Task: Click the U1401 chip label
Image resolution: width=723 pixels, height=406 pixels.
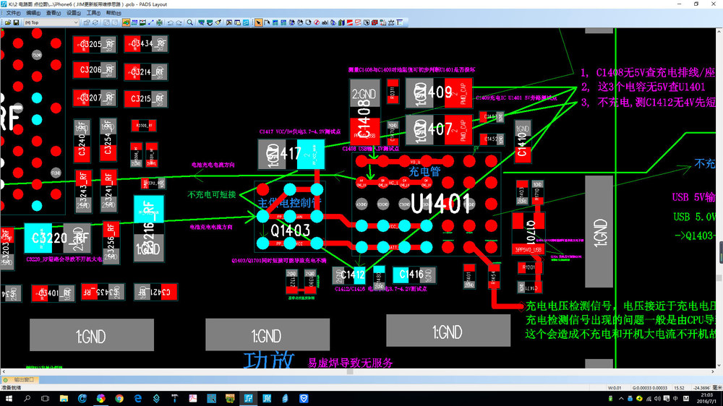Action: [442, 204]
